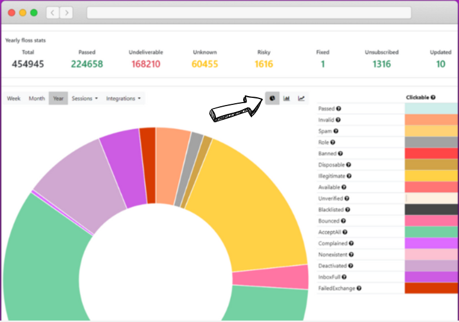Click the Risky count 1616
This screenshot has width=459, height=322.
264,64
